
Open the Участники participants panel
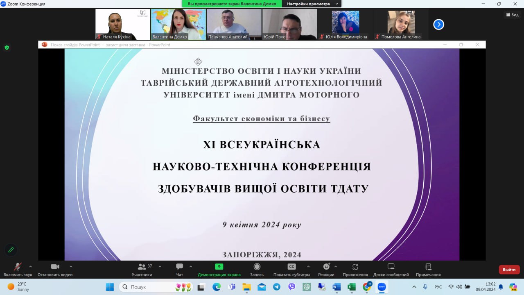point(142,270)
